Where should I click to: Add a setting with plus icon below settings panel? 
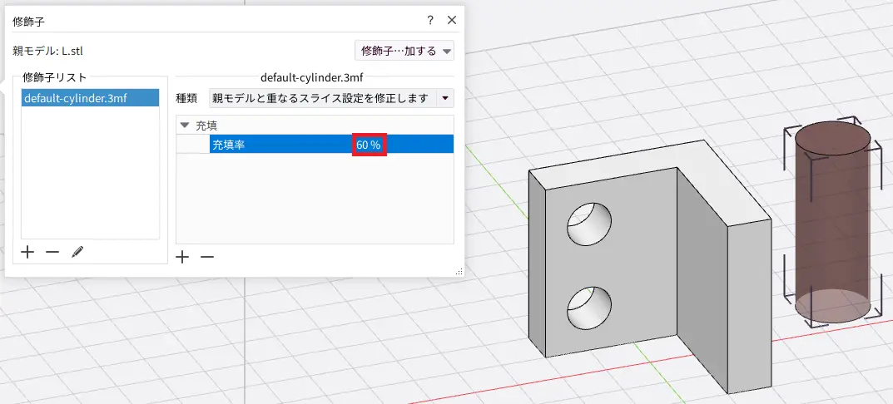point(183,257)
